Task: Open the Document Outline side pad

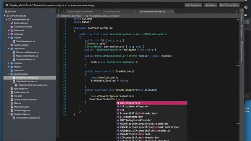Action: (x=242, y=51)
